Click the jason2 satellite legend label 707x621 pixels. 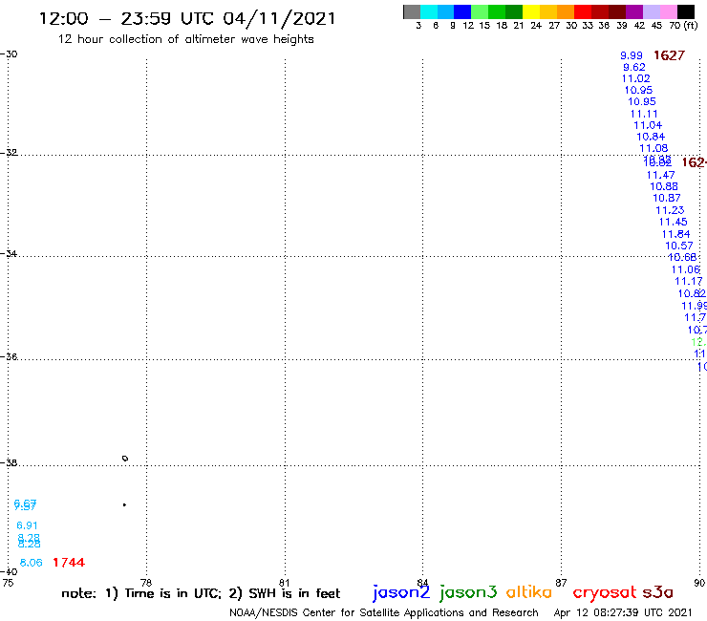point(401,592)
